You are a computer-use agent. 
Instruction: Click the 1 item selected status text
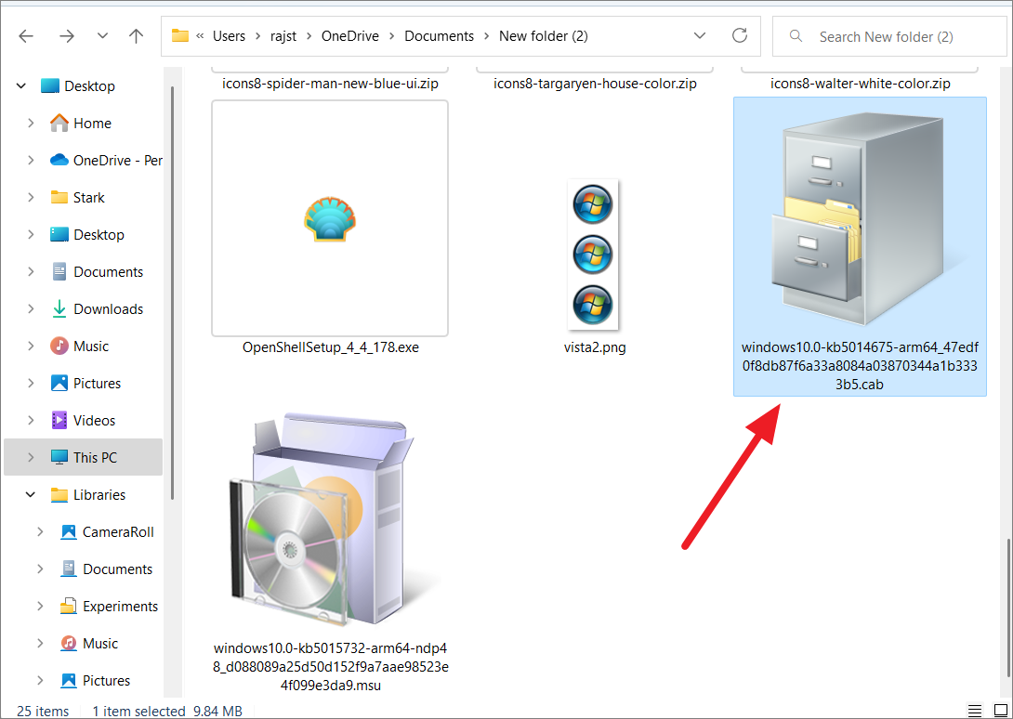pyautogui.click(x=138, y=711)
